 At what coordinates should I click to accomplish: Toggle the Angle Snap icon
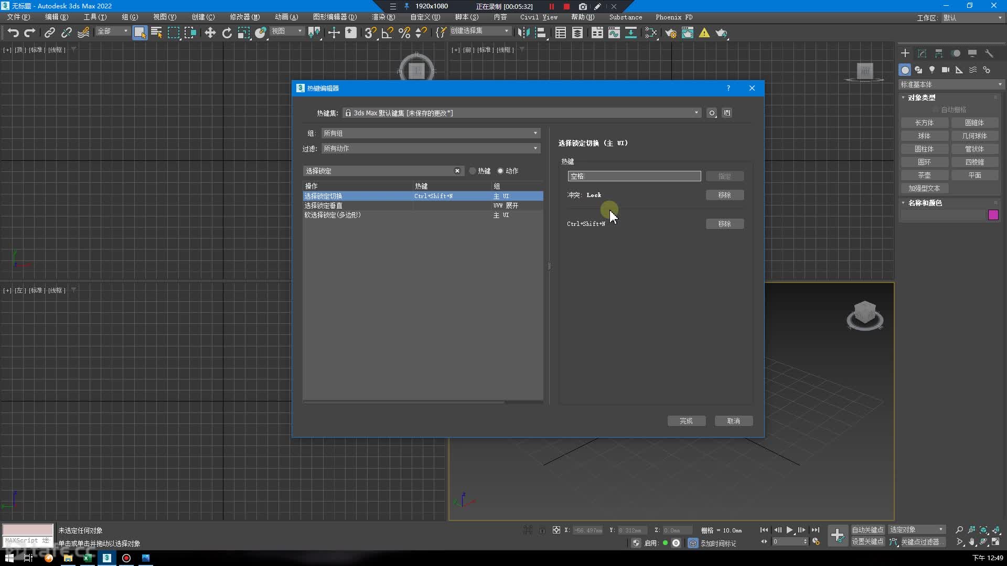[388, 32]
